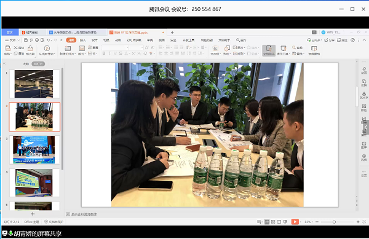369x239 pixels.
Task: Click the Help question mark icon
Action: tap(352, 40)
